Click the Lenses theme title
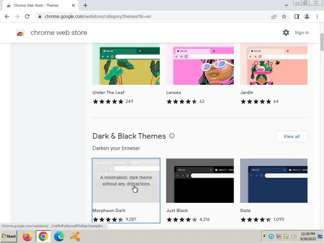Viewport: 324px width, 243px height. coord(174,93)
